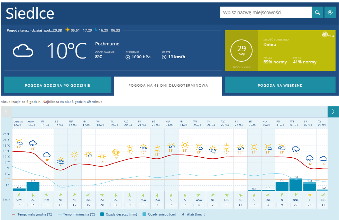Click the magnifier search button
The width and height of the screenshot is (339, 220).
[317, 13]
